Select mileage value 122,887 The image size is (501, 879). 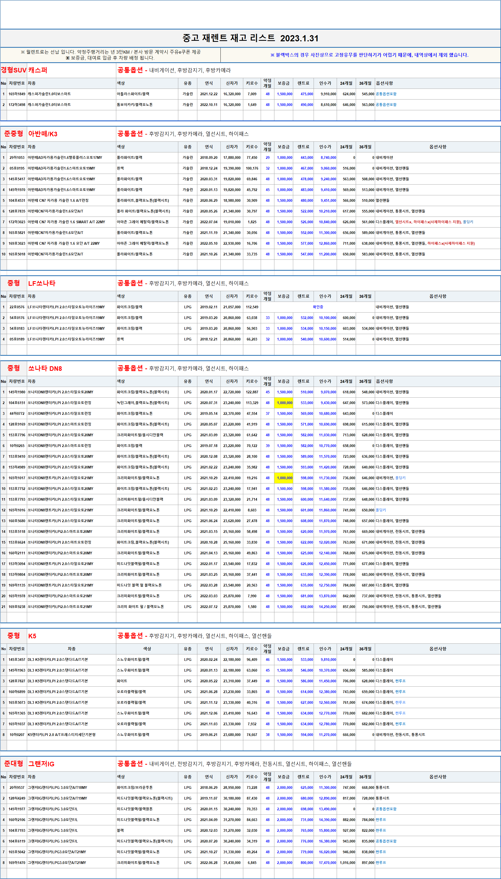[x=252, y=392]
